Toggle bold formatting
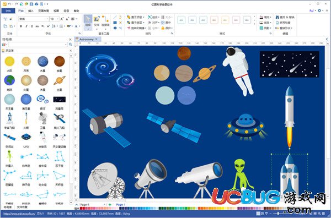The image size is (331, 218). click(21, 26)
